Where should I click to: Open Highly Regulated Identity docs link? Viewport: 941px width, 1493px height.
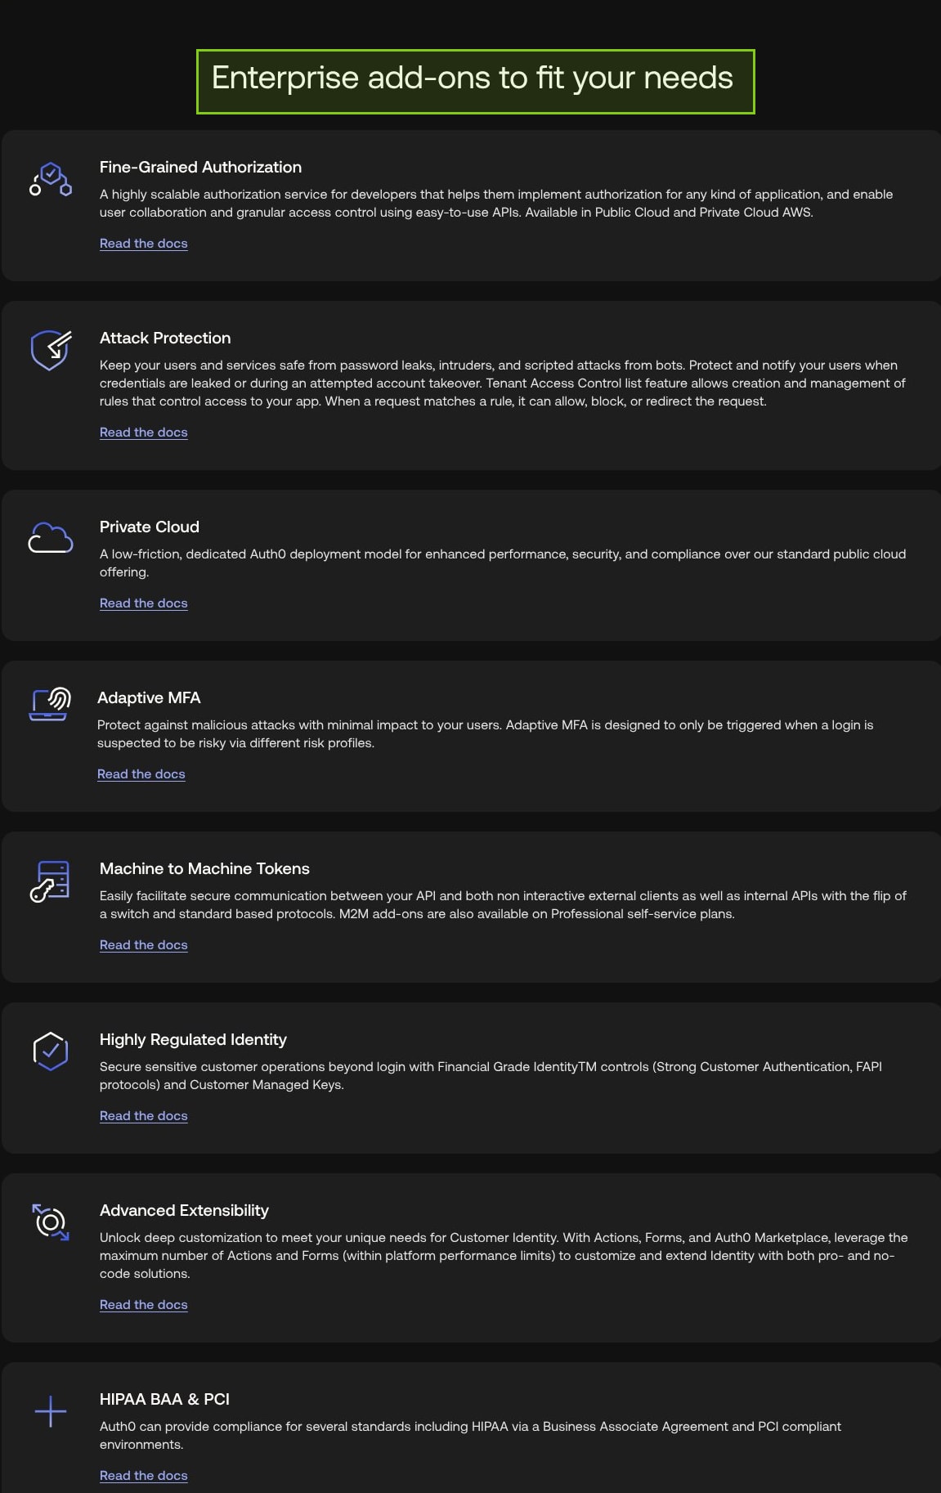(x=144, y=1116)
